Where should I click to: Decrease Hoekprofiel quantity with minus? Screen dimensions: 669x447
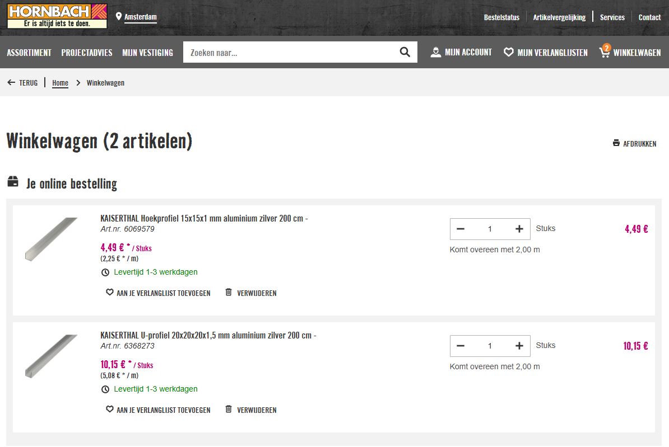coord(461,229)
